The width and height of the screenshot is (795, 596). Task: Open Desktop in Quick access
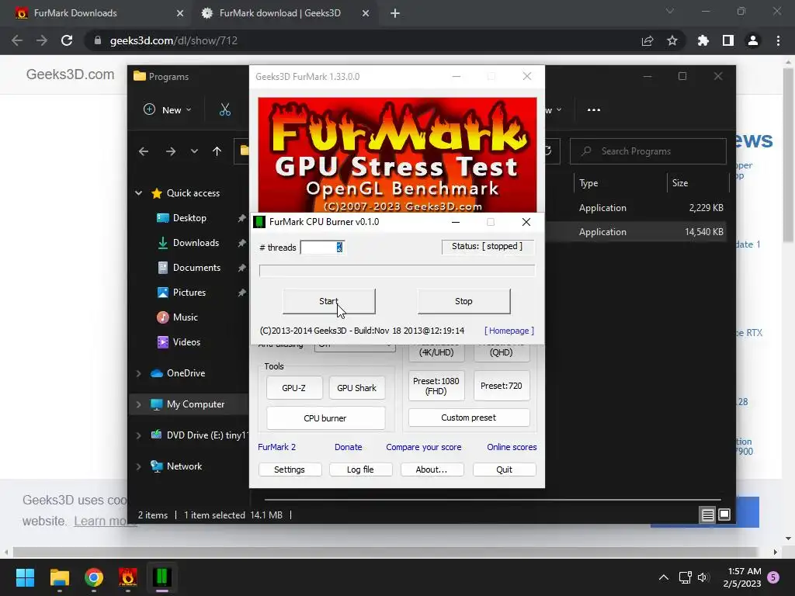[189, 218]
